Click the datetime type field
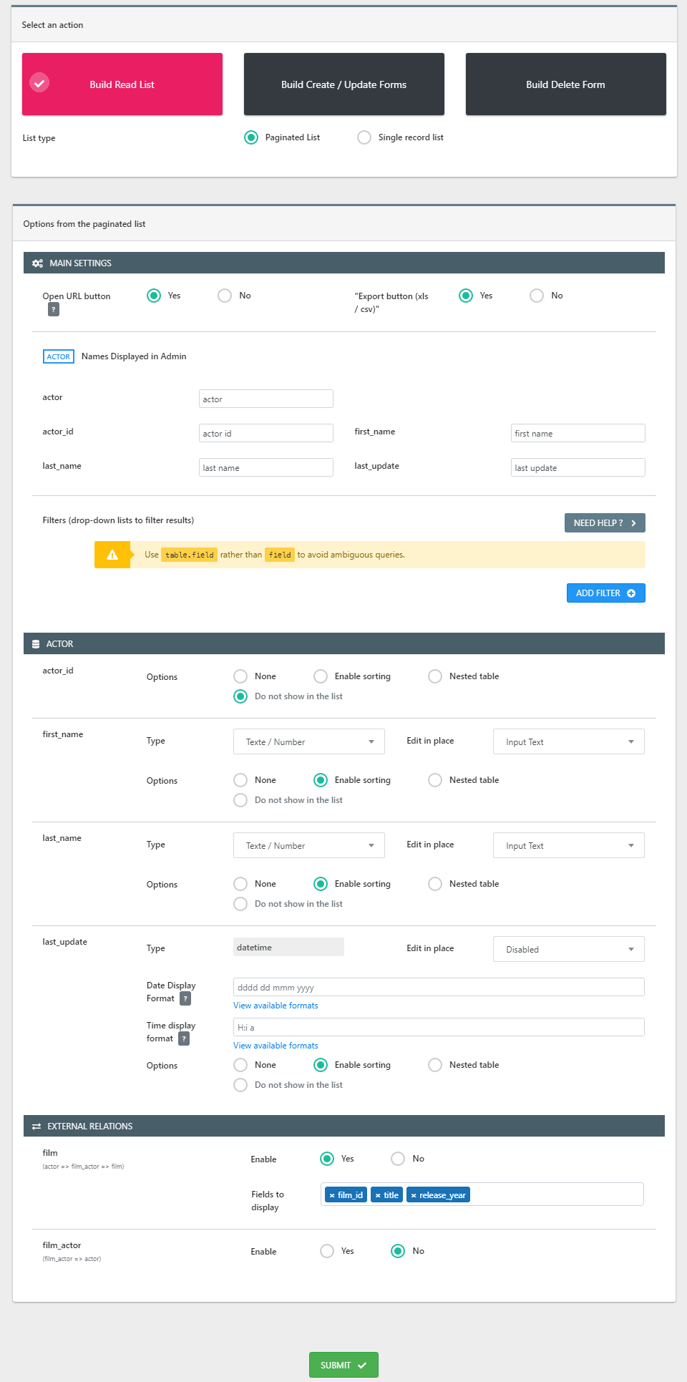Viewport: 687px width, 1382px height. [x=288, y=947]
